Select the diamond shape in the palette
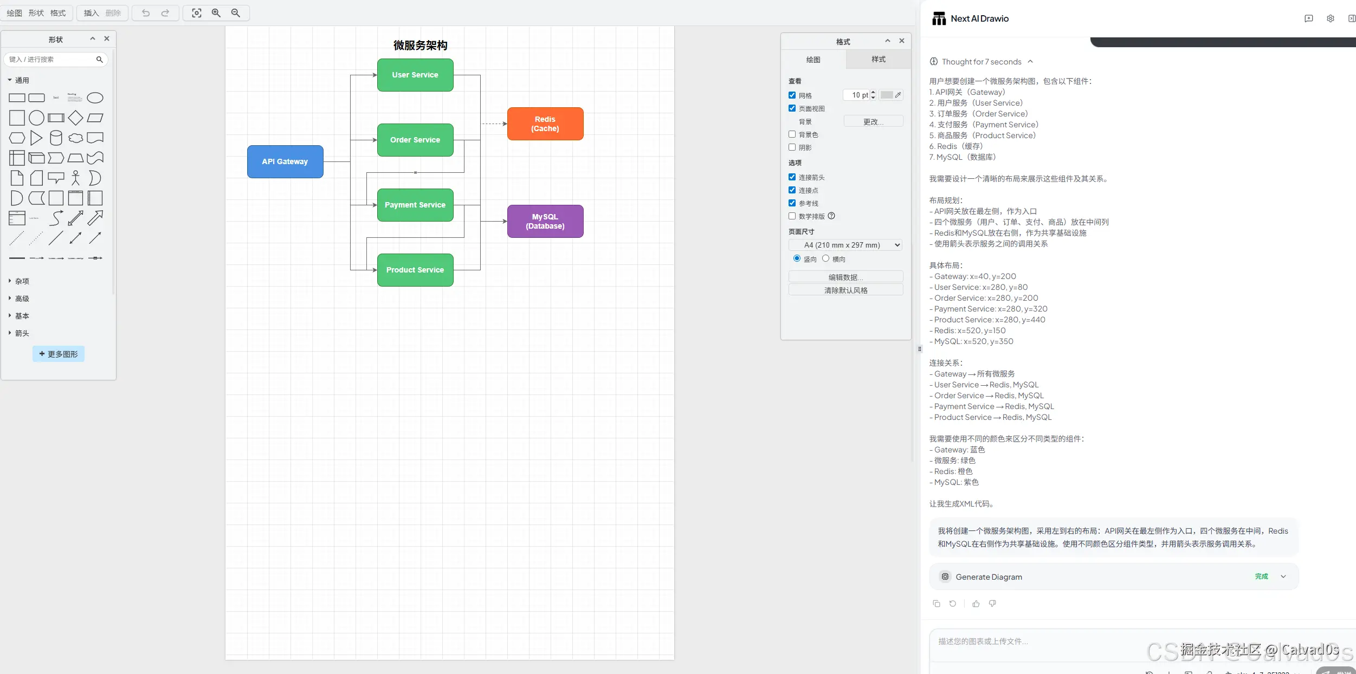The width and height of the screenshot is (1356, 674). 76,118
